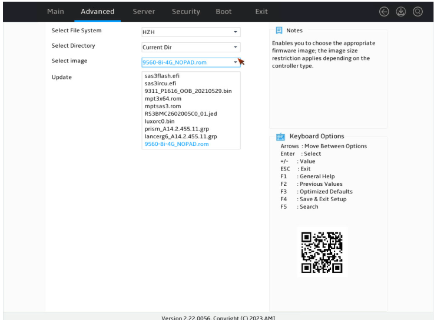434x320 pixels.
Task: Click the +/- Value entry
Action: tap(297, 161)
